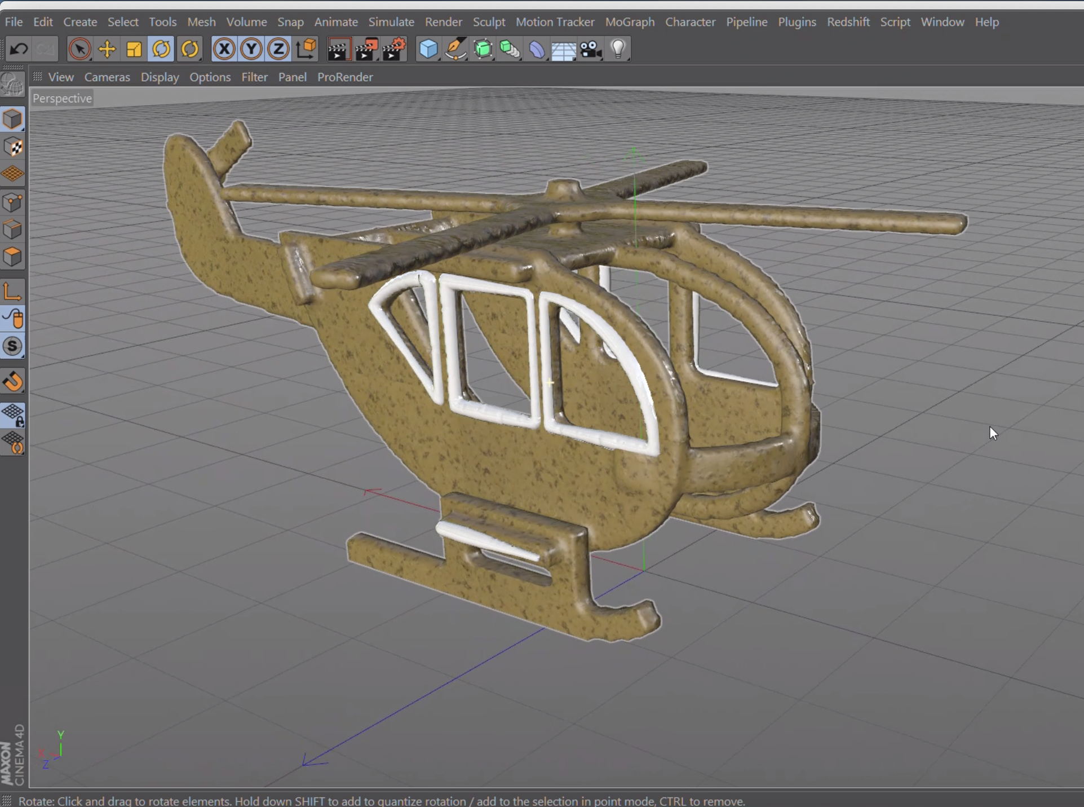Open the viewport View menu
The width and height of the screenshot is (1084, 807).
[61, 77]
